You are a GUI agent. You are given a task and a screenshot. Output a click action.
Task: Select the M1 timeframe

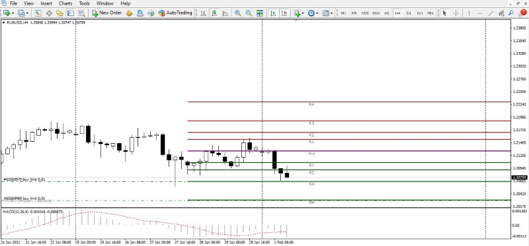coord(343,13)
